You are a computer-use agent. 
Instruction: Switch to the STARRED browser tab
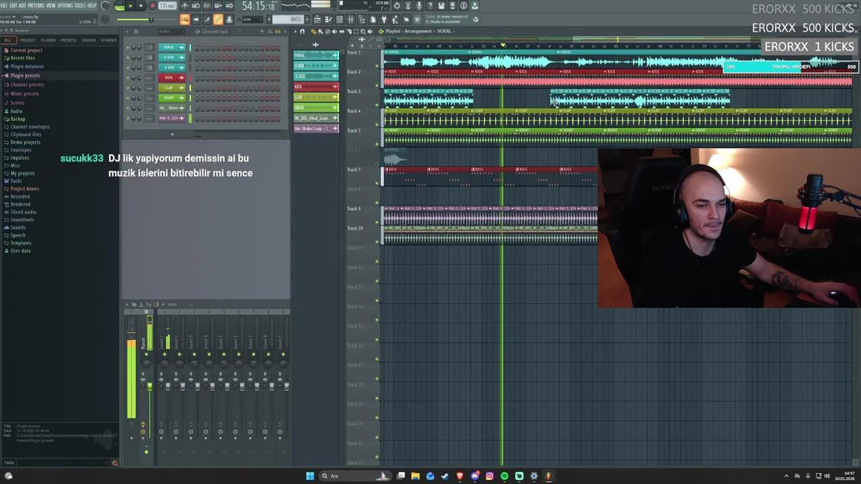pos(109,40)
